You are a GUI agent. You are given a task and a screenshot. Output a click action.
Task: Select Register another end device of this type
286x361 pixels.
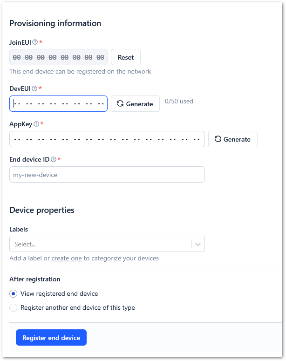pyautogui.click(x=14, y=307)
